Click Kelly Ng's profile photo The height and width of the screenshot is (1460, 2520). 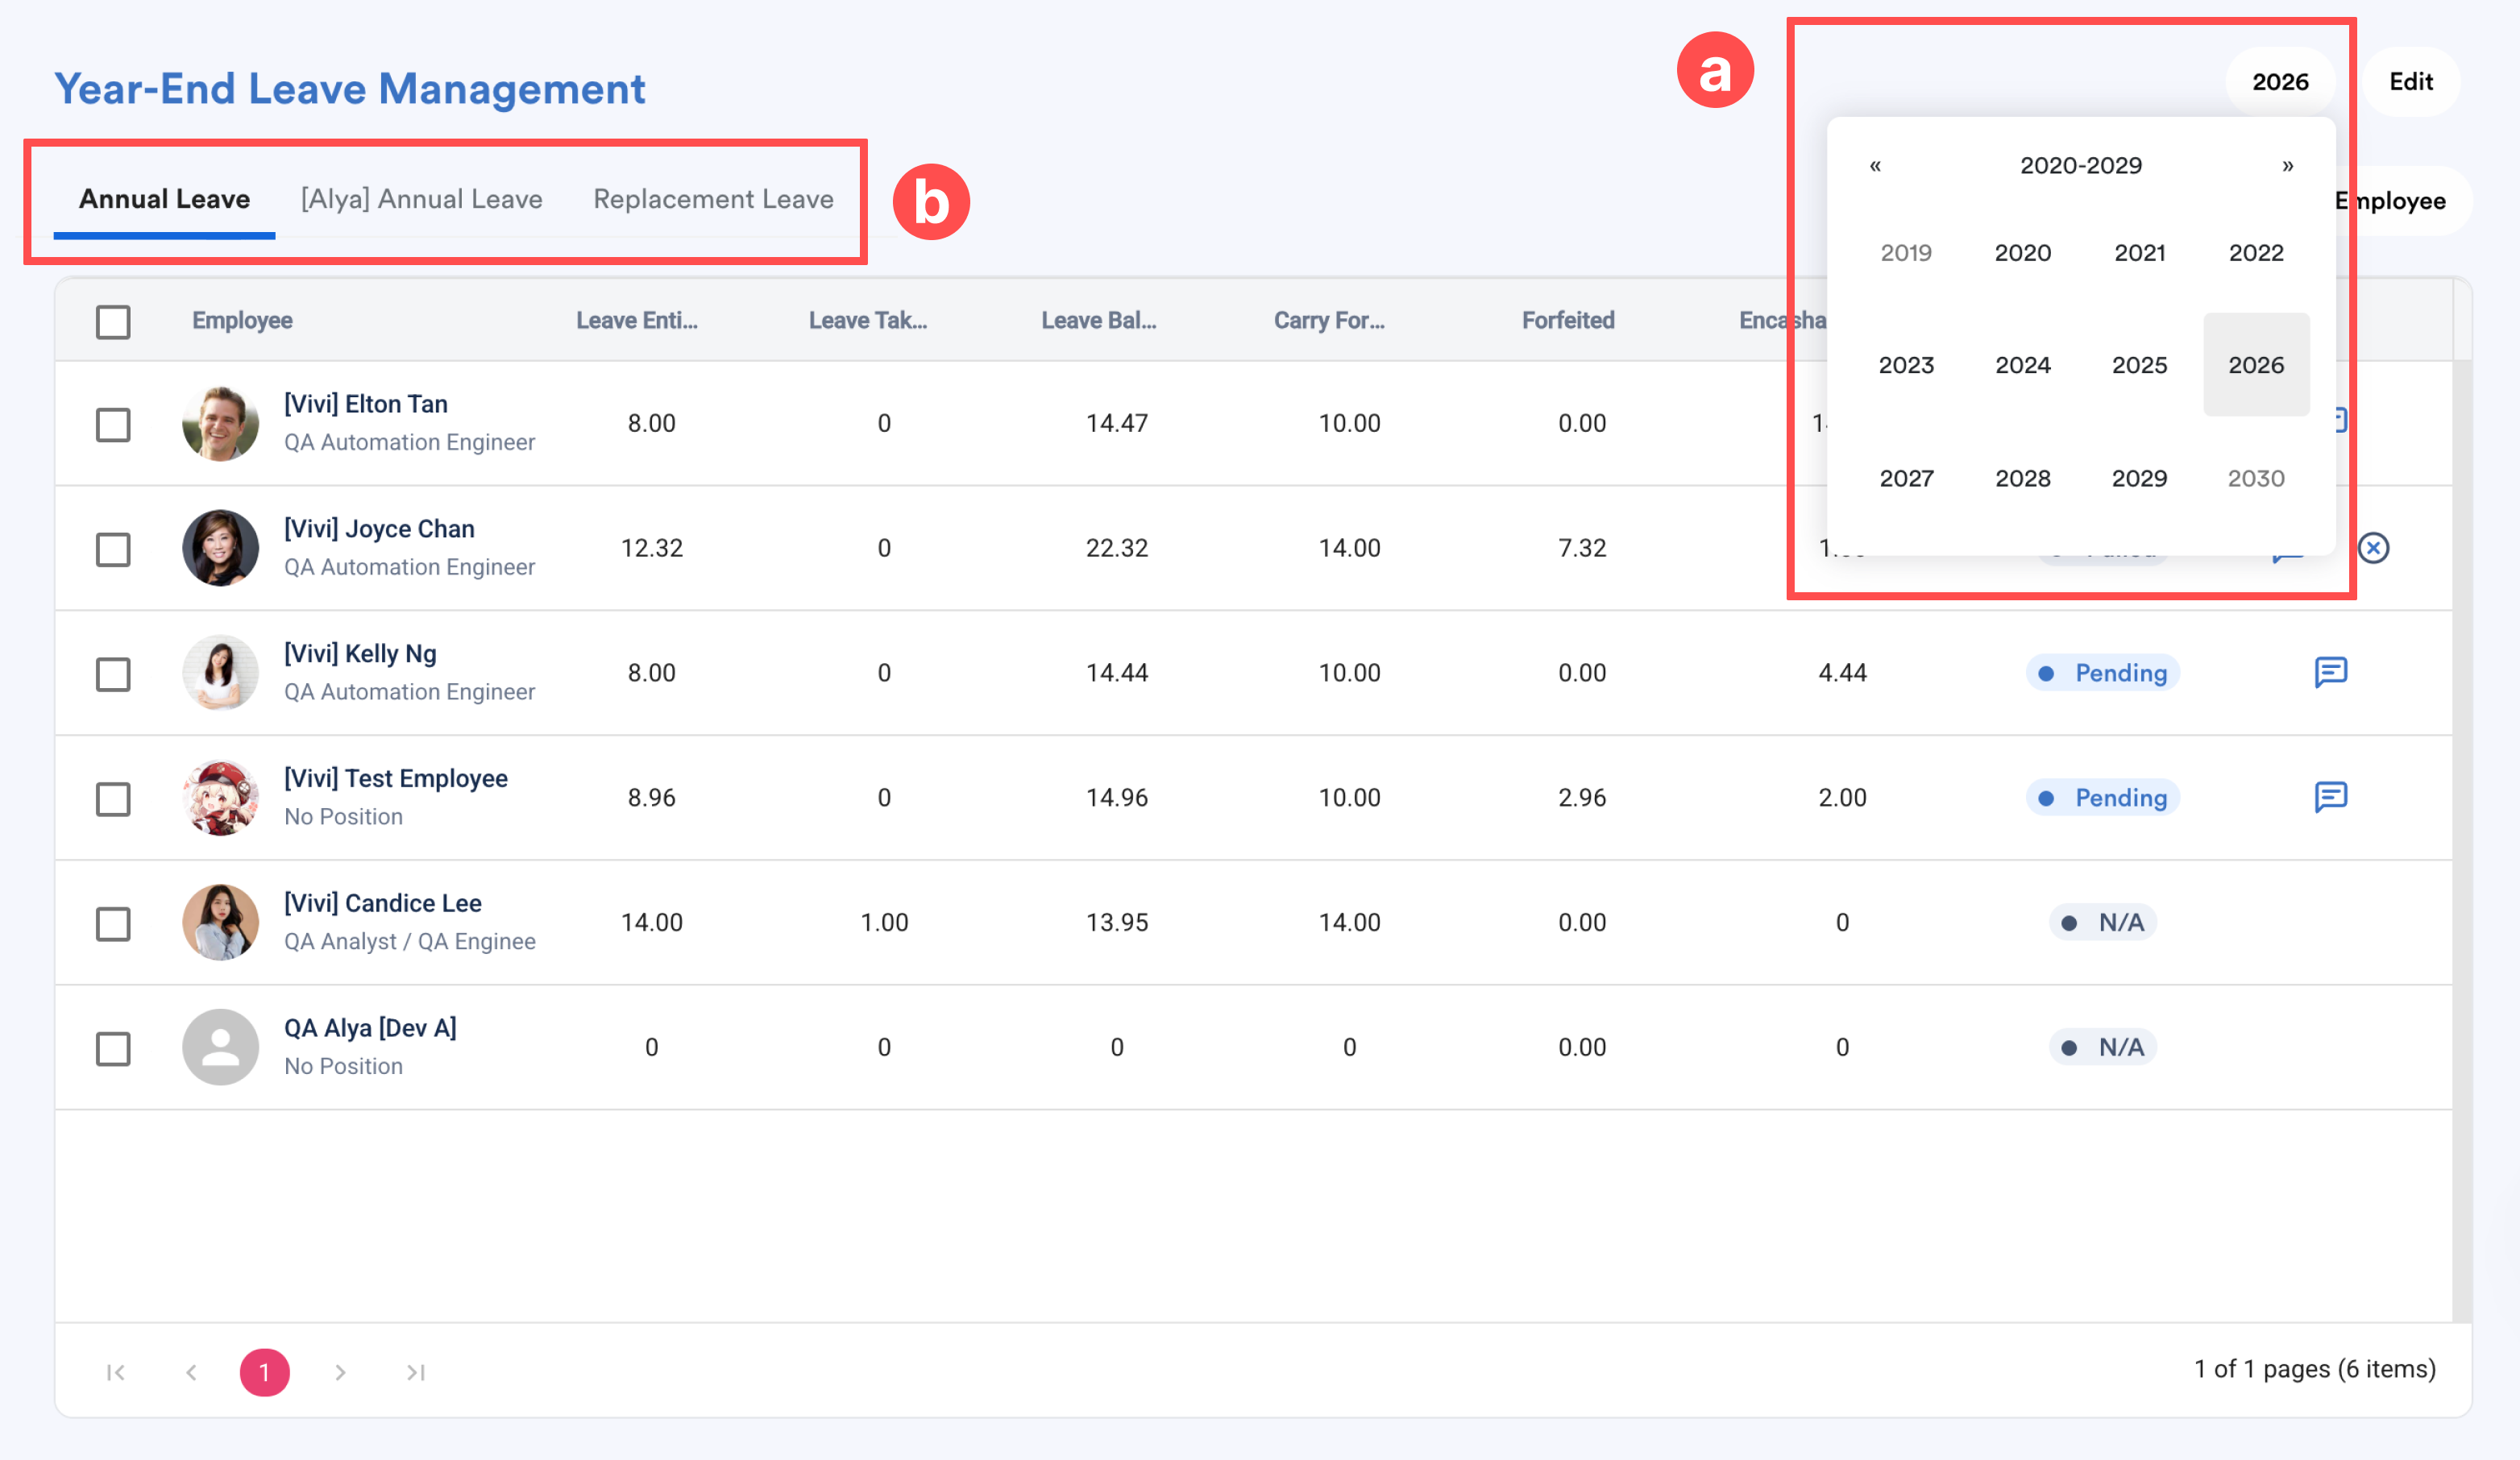coord(220,673)
